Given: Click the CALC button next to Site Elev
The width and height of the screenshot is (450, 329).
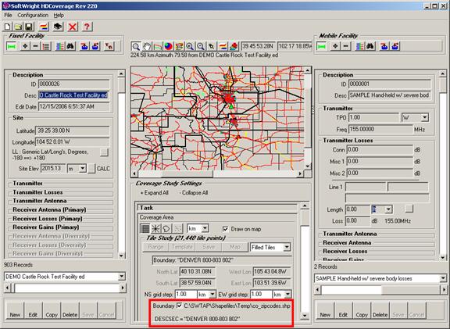Looking at the screenshot, I should click(91, 168).
